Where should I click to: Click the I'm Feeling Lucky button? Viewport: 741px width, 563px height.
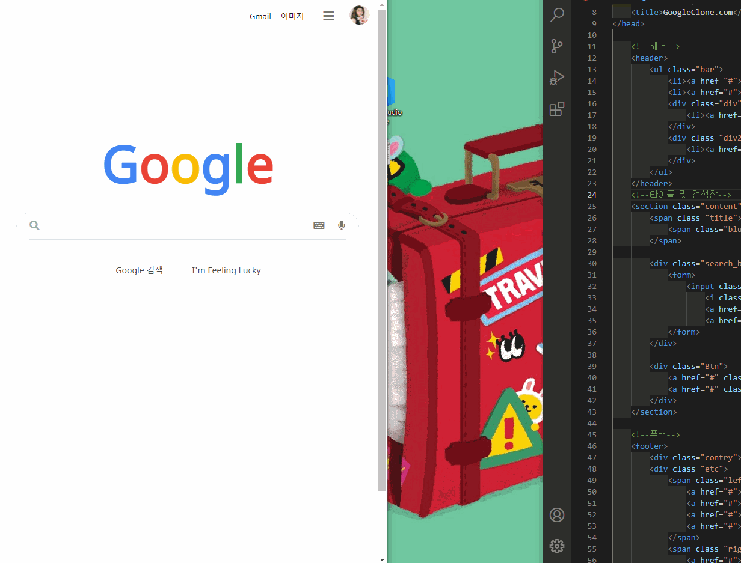(226, 270)
